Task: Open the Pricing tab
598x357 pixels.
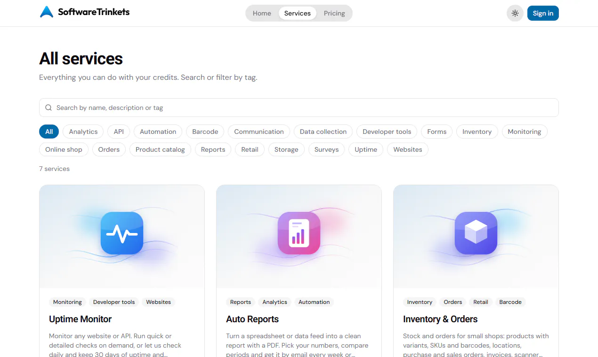Action: [x=334, y=13]
